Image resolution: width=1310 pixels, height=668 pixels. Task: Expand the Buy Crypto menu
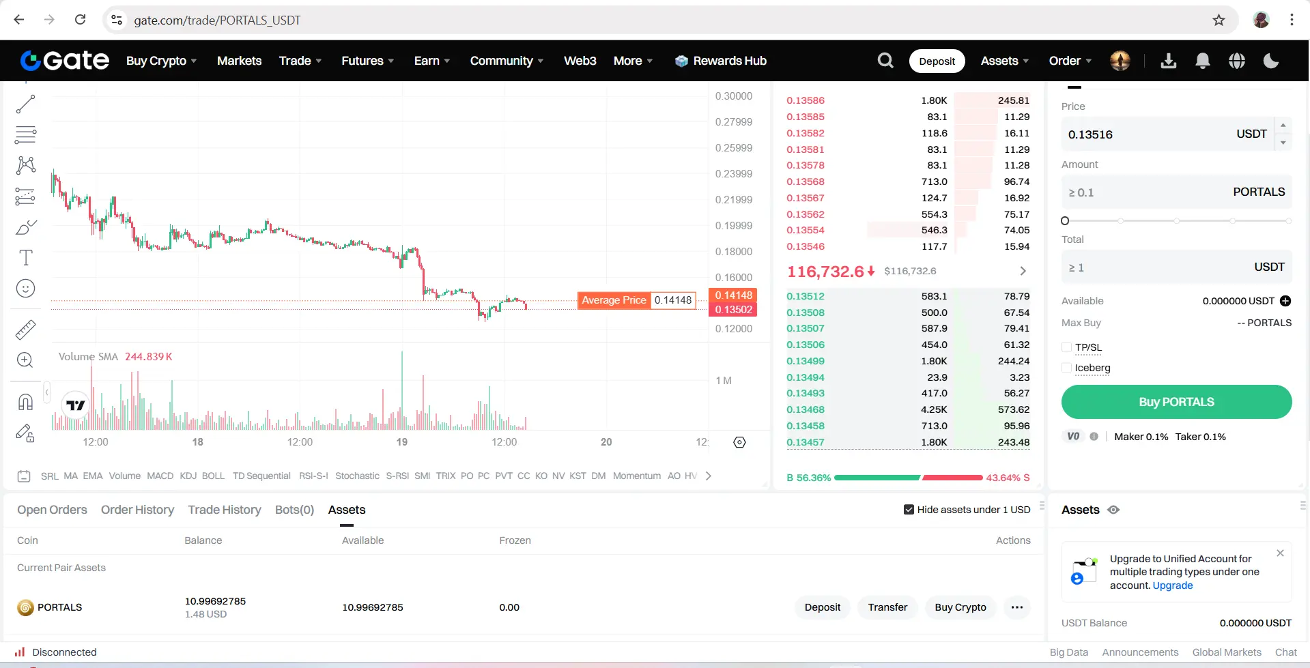161,61
